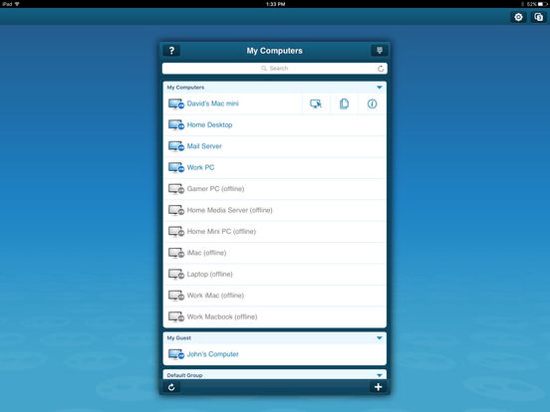Select the Home Desktop computer
The width and height of the screenshot is (550, 412).
click(274, 125)
